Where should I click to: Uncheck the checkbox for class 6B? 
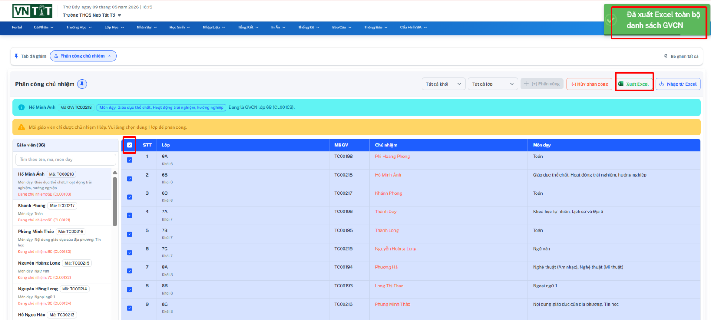pos(130,179)
